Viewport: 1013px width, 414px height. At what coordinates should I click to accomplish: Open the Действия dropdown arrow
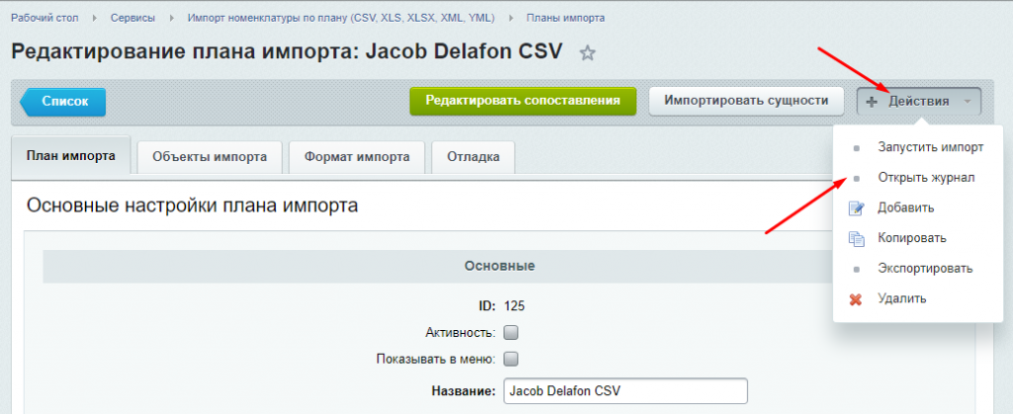point(967,102)
